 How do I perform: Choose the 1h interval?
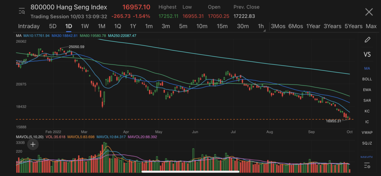tap(260, 26)
